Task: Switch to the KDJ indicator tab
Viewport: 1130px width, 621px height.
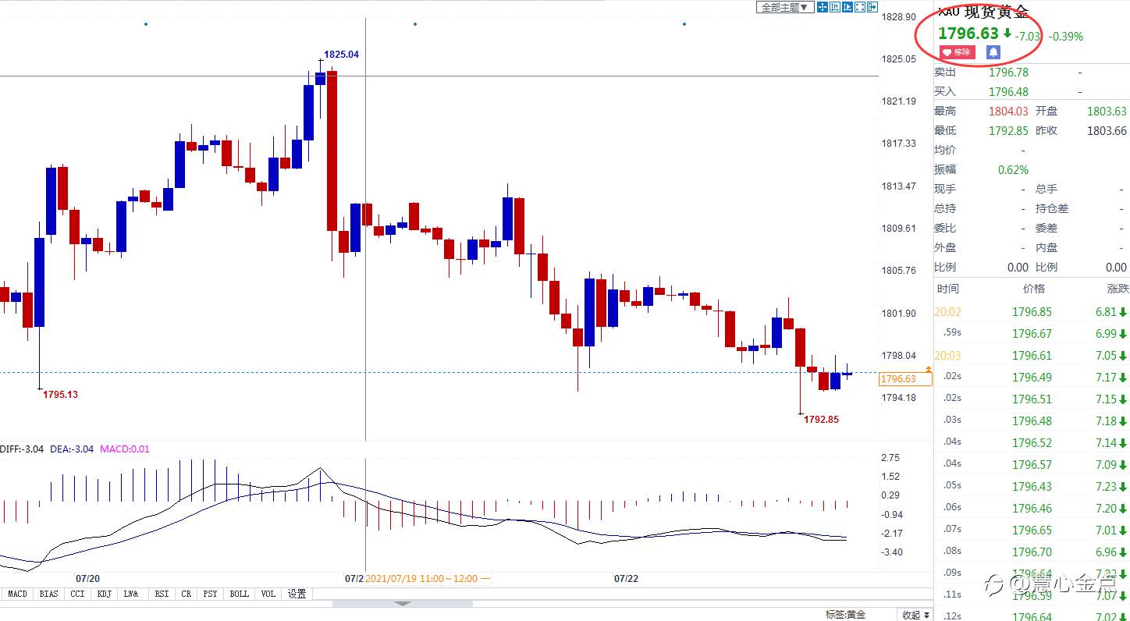Action: point(104,594)
